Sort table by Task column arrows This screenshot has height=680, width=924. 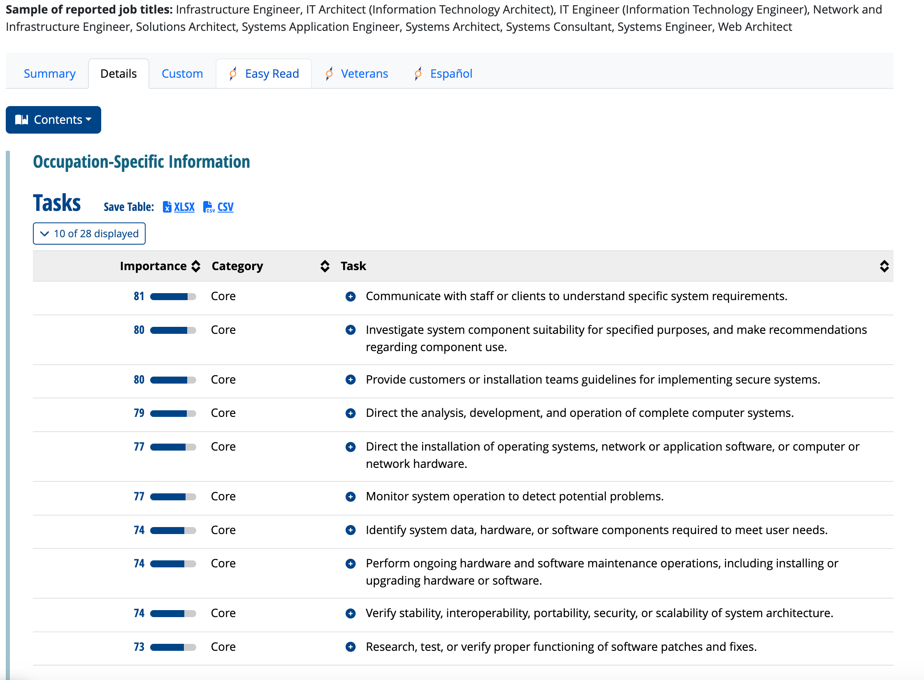(x=884, y=266)
